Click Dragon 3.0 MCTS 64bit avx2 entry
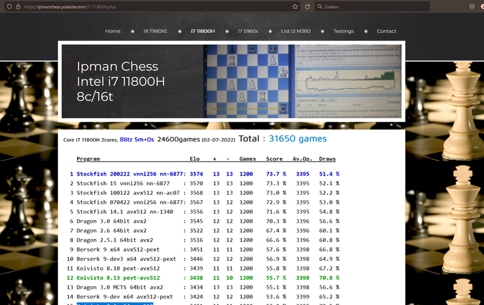This screenshot has height=305, width=484. [120, 287]
